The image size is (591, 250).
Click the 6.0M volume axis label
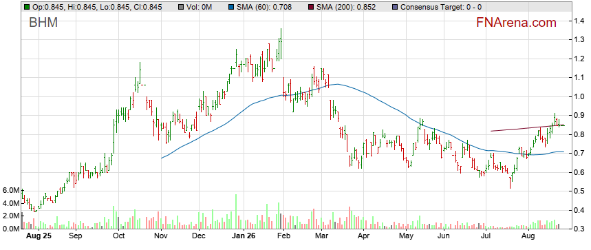point(11,191)
